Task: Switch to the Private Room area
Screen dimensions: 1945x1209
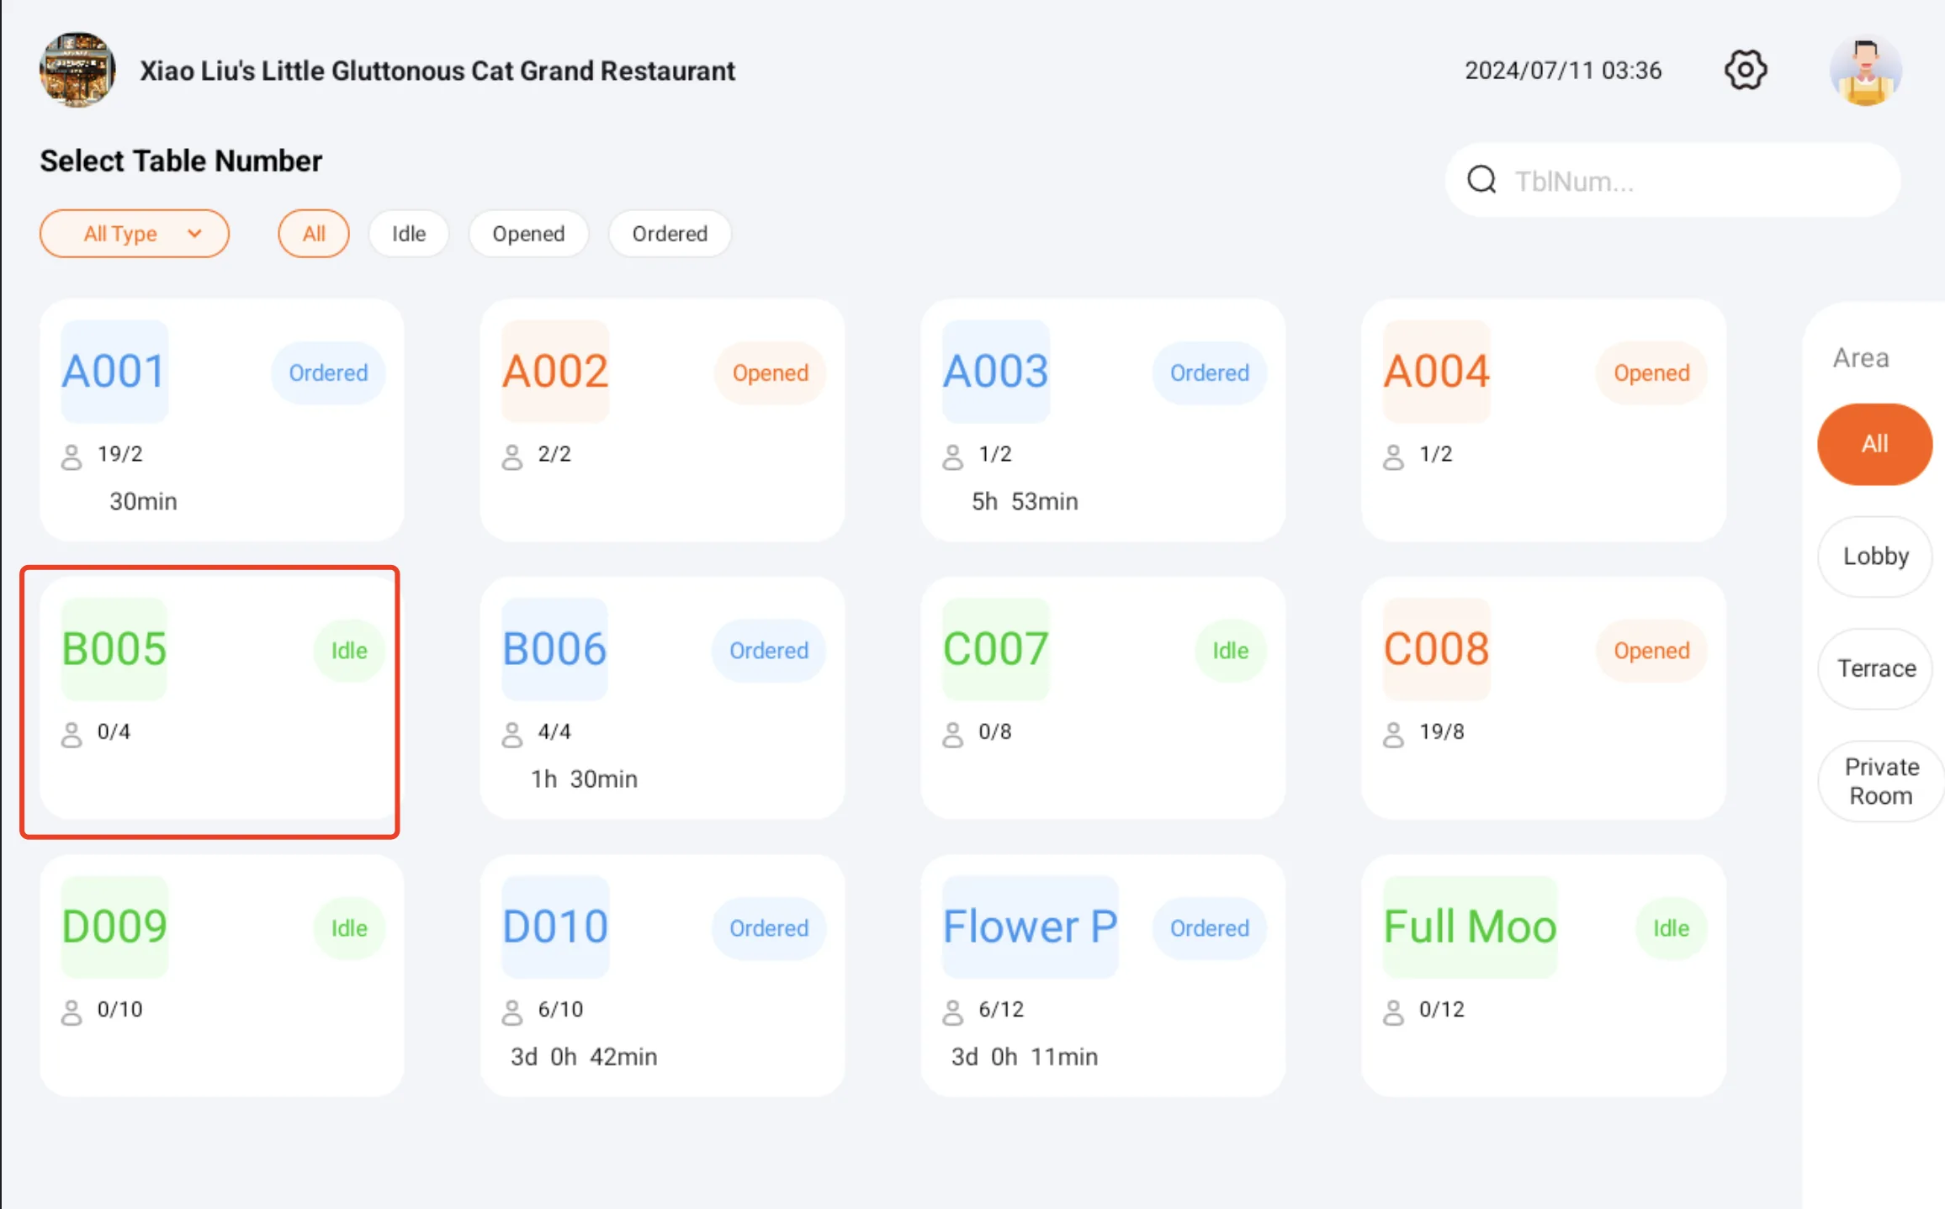Action: [1880, 781]
